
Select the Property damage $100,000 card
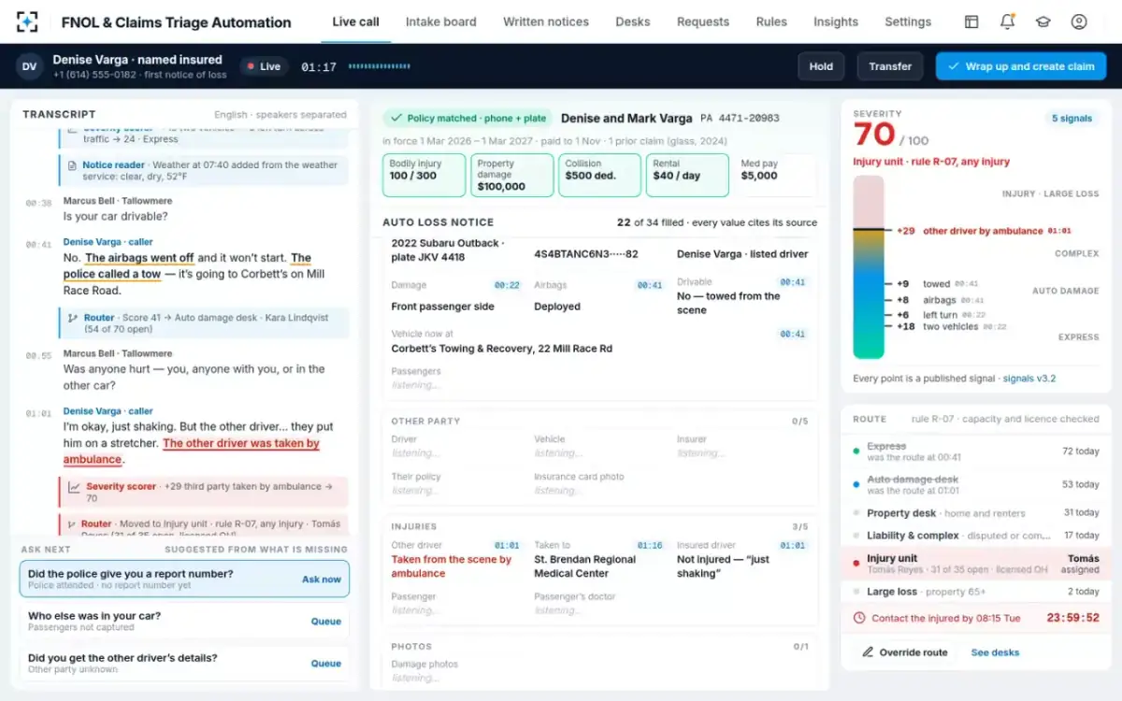coord(511,176)
